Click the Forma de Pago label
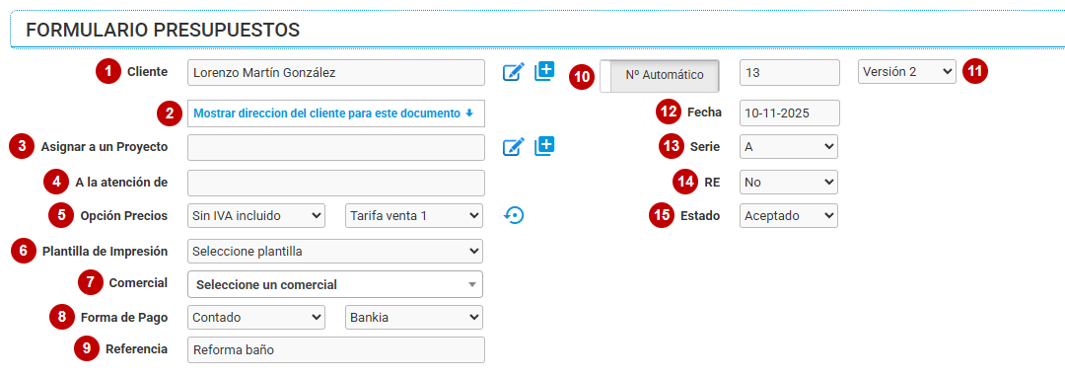1065x377 pixels. (x=123, y=317)
